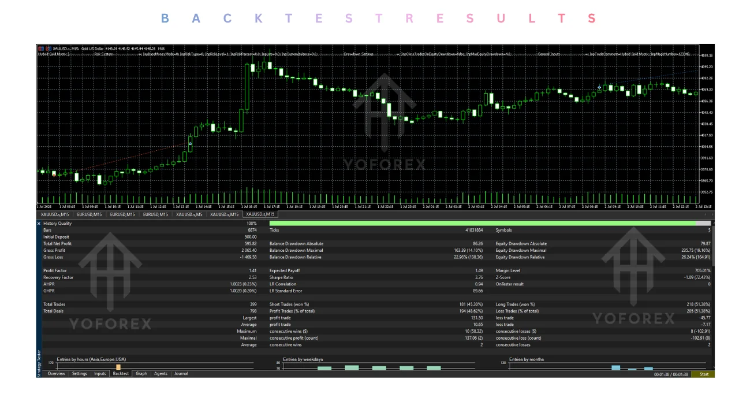The width and height of the screenshot is (739, 416).
Task: Open the Overview tab
Action: (56, 374)
